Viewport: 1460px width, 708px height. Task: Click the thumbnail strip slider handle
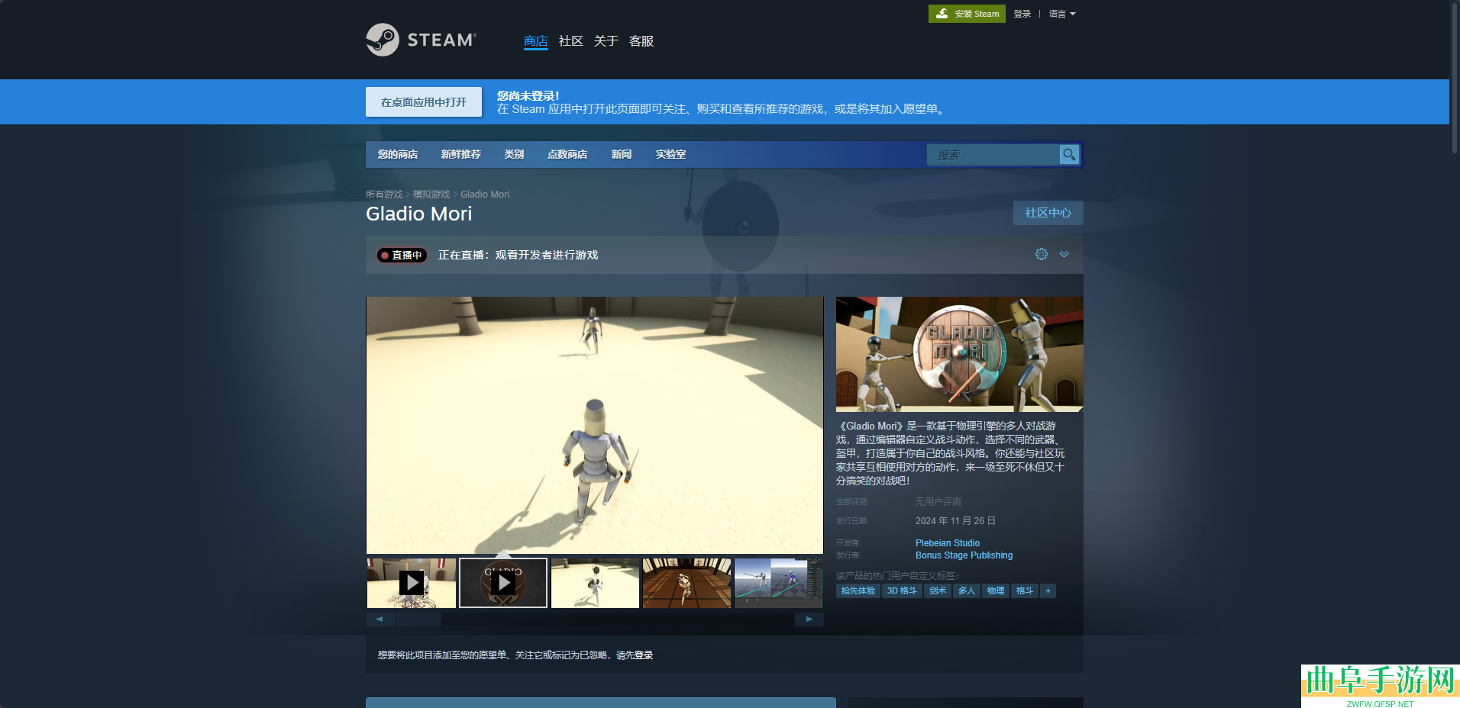[x=418, y=619]
